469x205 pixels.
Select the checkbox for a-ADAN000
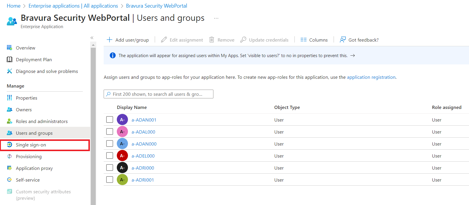[x=109, y=143]
